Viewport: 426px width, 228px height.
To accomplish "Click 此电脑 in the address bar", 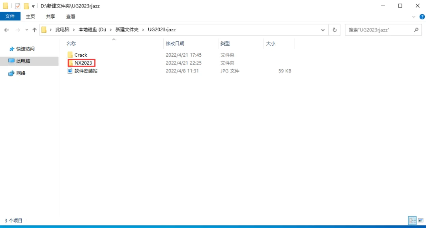I will [x=62, y=30].
